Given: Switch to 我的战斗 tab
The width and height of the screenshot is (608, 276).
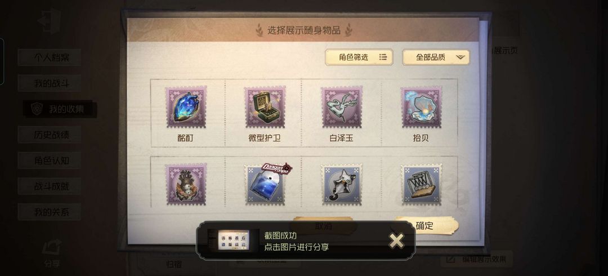Looking at the screenshot, I should (x=50, y=83).
